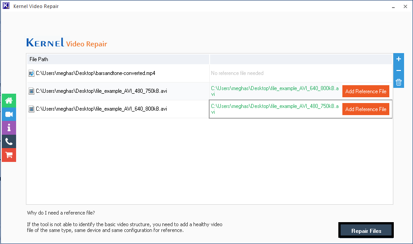The width and height of the screenshot is (413, 244).
Task: Click the green Home sidebar icon
Action: (9, 100)
